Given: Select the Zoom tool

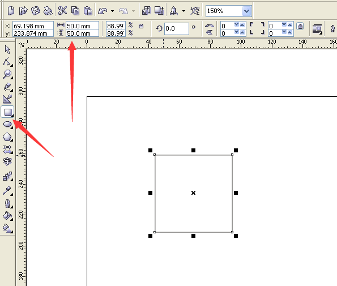Looking at the screenshot, I should (x=7, y=74).
